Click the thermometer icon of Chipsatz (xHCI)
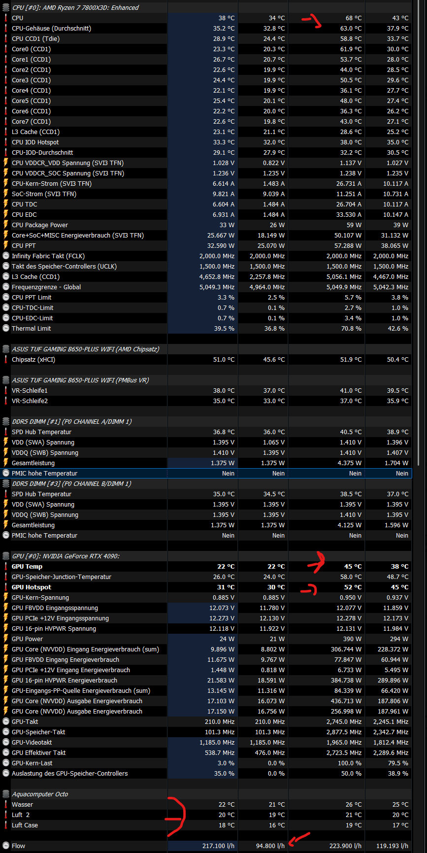This screenshot has height=853, width=427. tap(6, 360)
